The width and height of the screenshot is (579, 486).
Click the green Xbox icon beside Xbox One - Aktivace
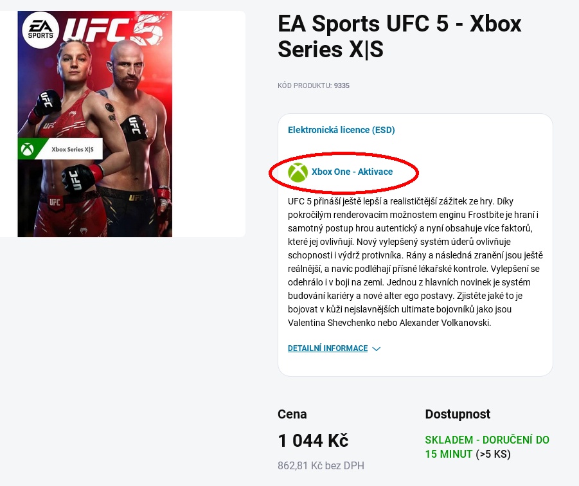[298, 172]
